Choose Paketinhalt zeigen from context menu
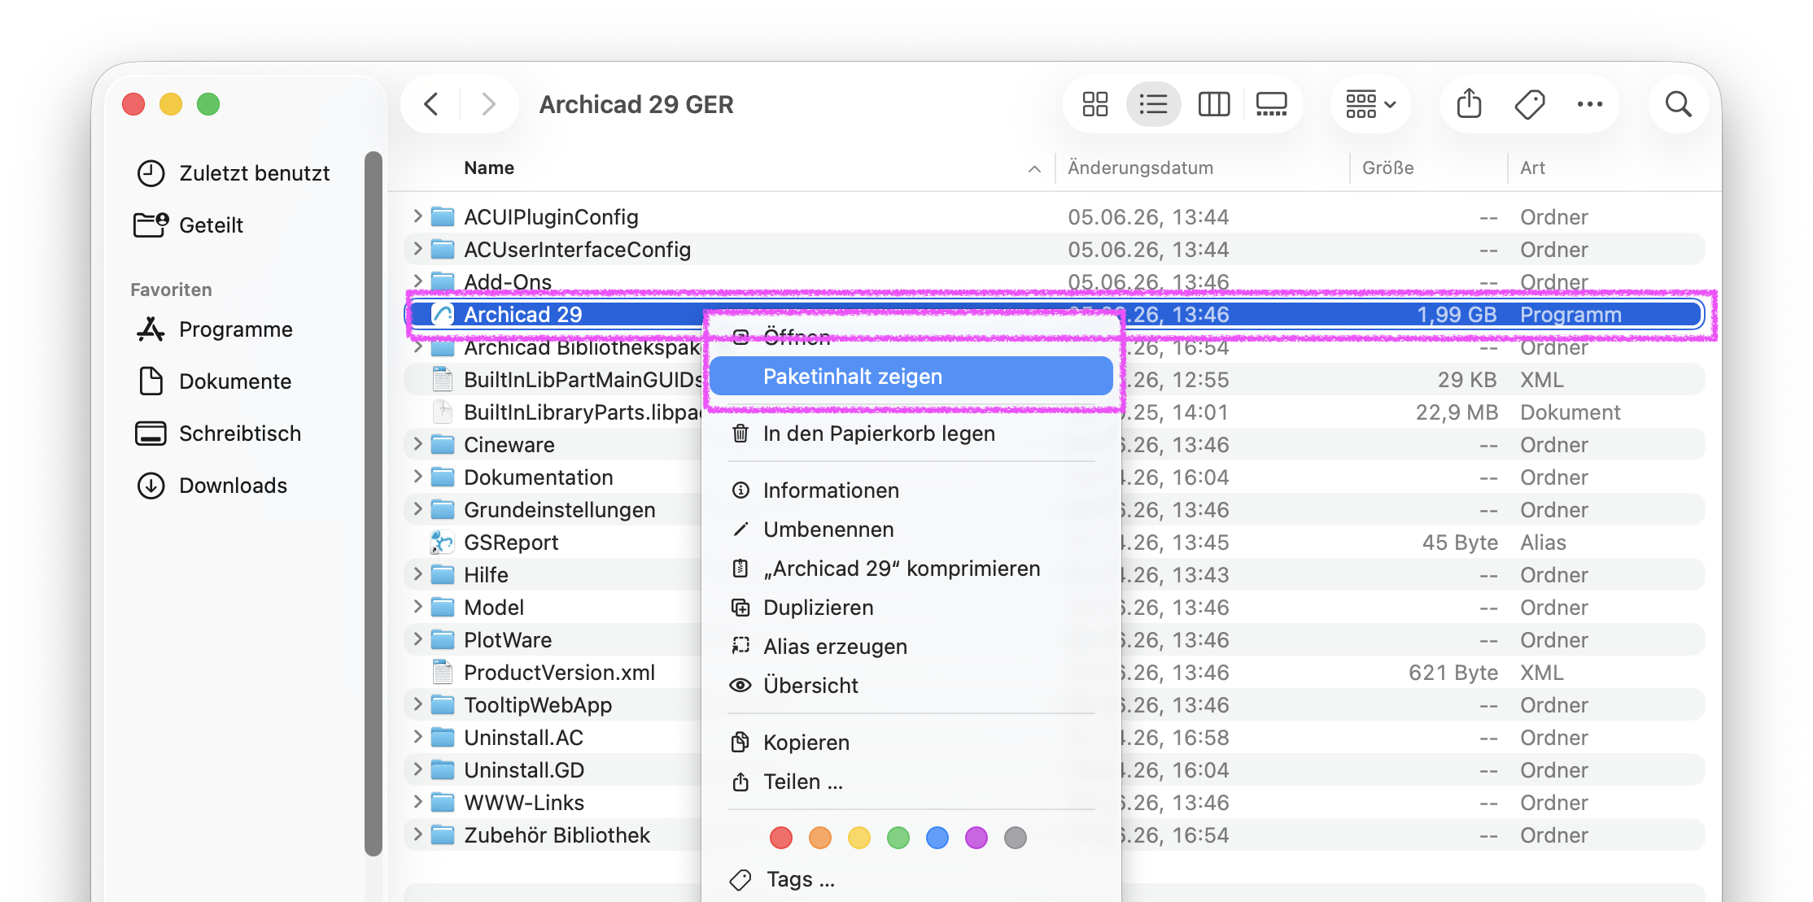1813x902 pixels. 911,377
